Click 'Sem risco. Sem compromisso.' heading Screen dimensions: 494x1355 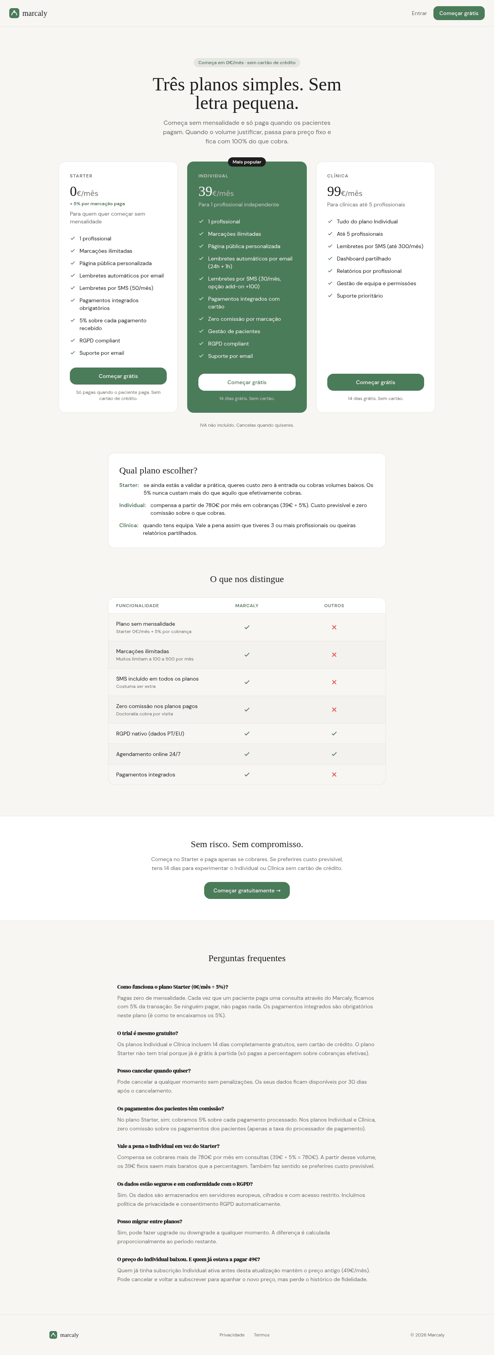click(247, 844)
